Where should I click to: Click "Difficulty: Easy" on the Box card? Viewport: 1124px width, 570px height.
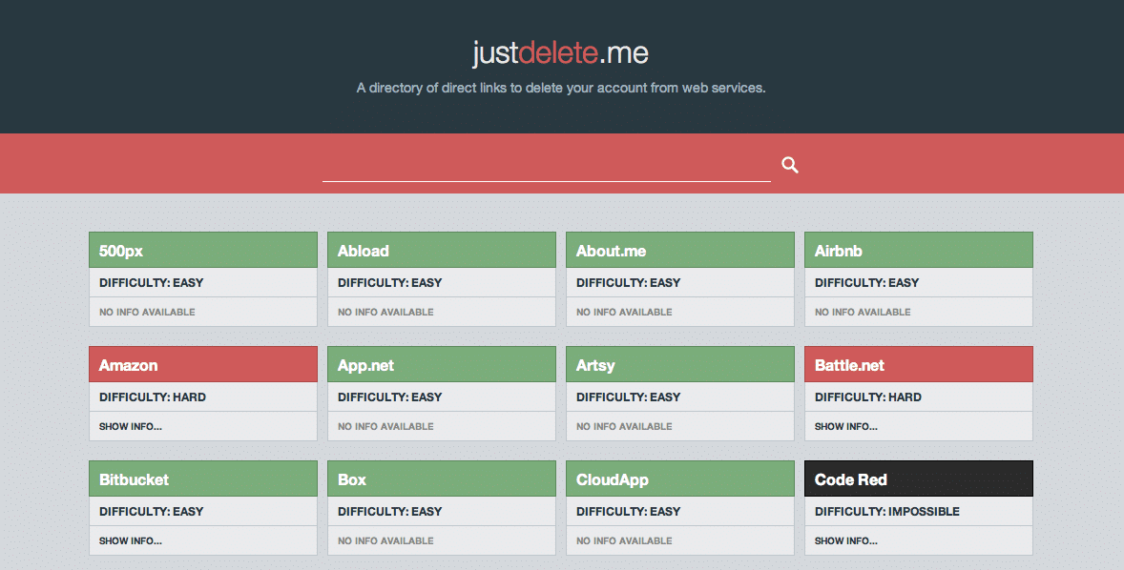390,511
